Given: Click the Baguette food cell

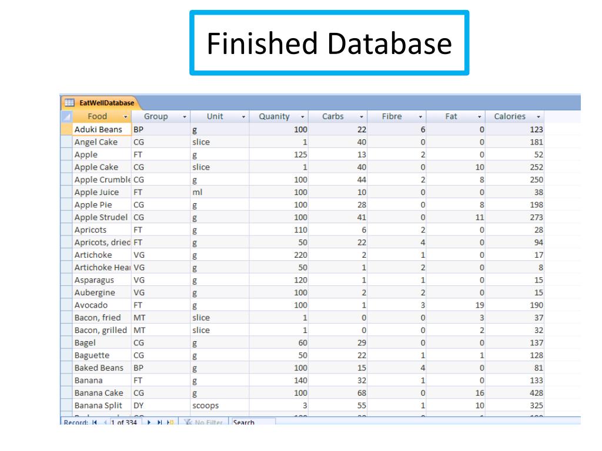Looking at the screenshot, I should pos(102,355).
